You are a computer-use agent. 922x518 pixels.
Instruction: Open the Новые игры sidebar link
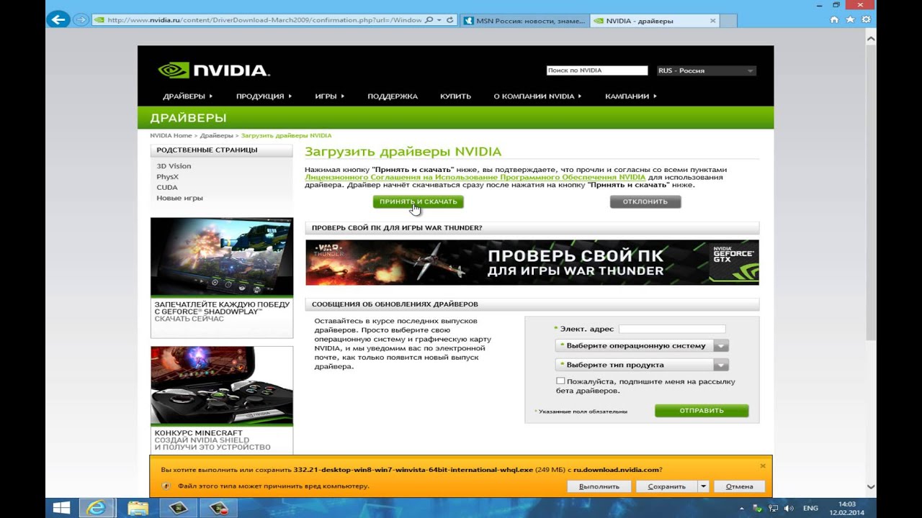coord(179,198)
